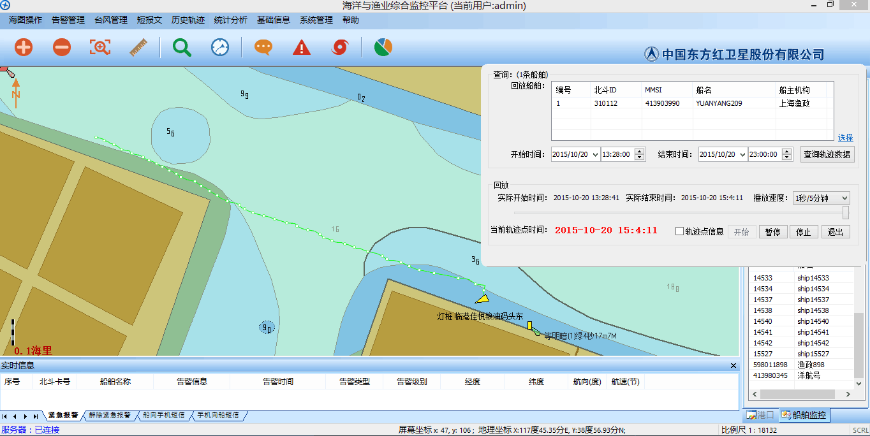Open the end date dropdown beside 23:00:00

tap(742, 154)
